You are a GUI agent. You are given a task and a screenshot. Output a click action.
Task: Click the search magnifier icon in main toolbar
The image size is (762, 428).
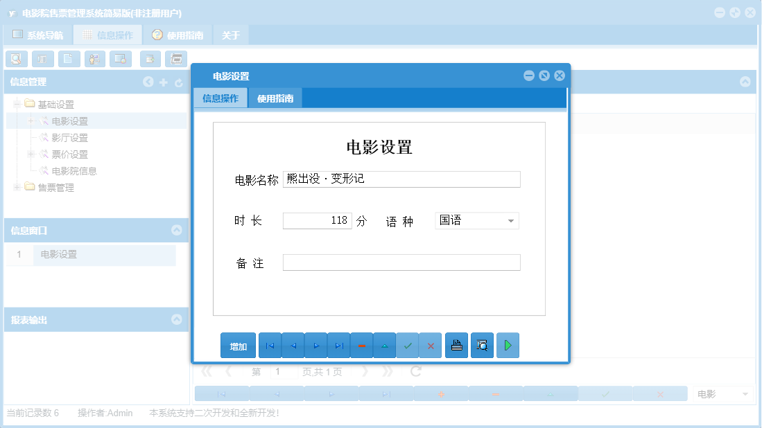(x=16, y=59)
